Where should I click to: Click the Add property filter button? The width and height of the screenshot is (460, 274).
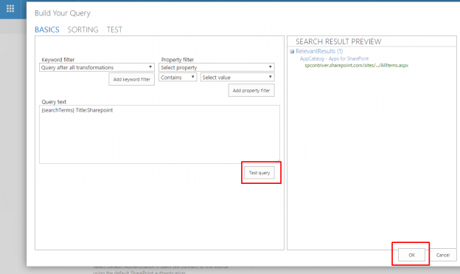click(x=251, y=91)
